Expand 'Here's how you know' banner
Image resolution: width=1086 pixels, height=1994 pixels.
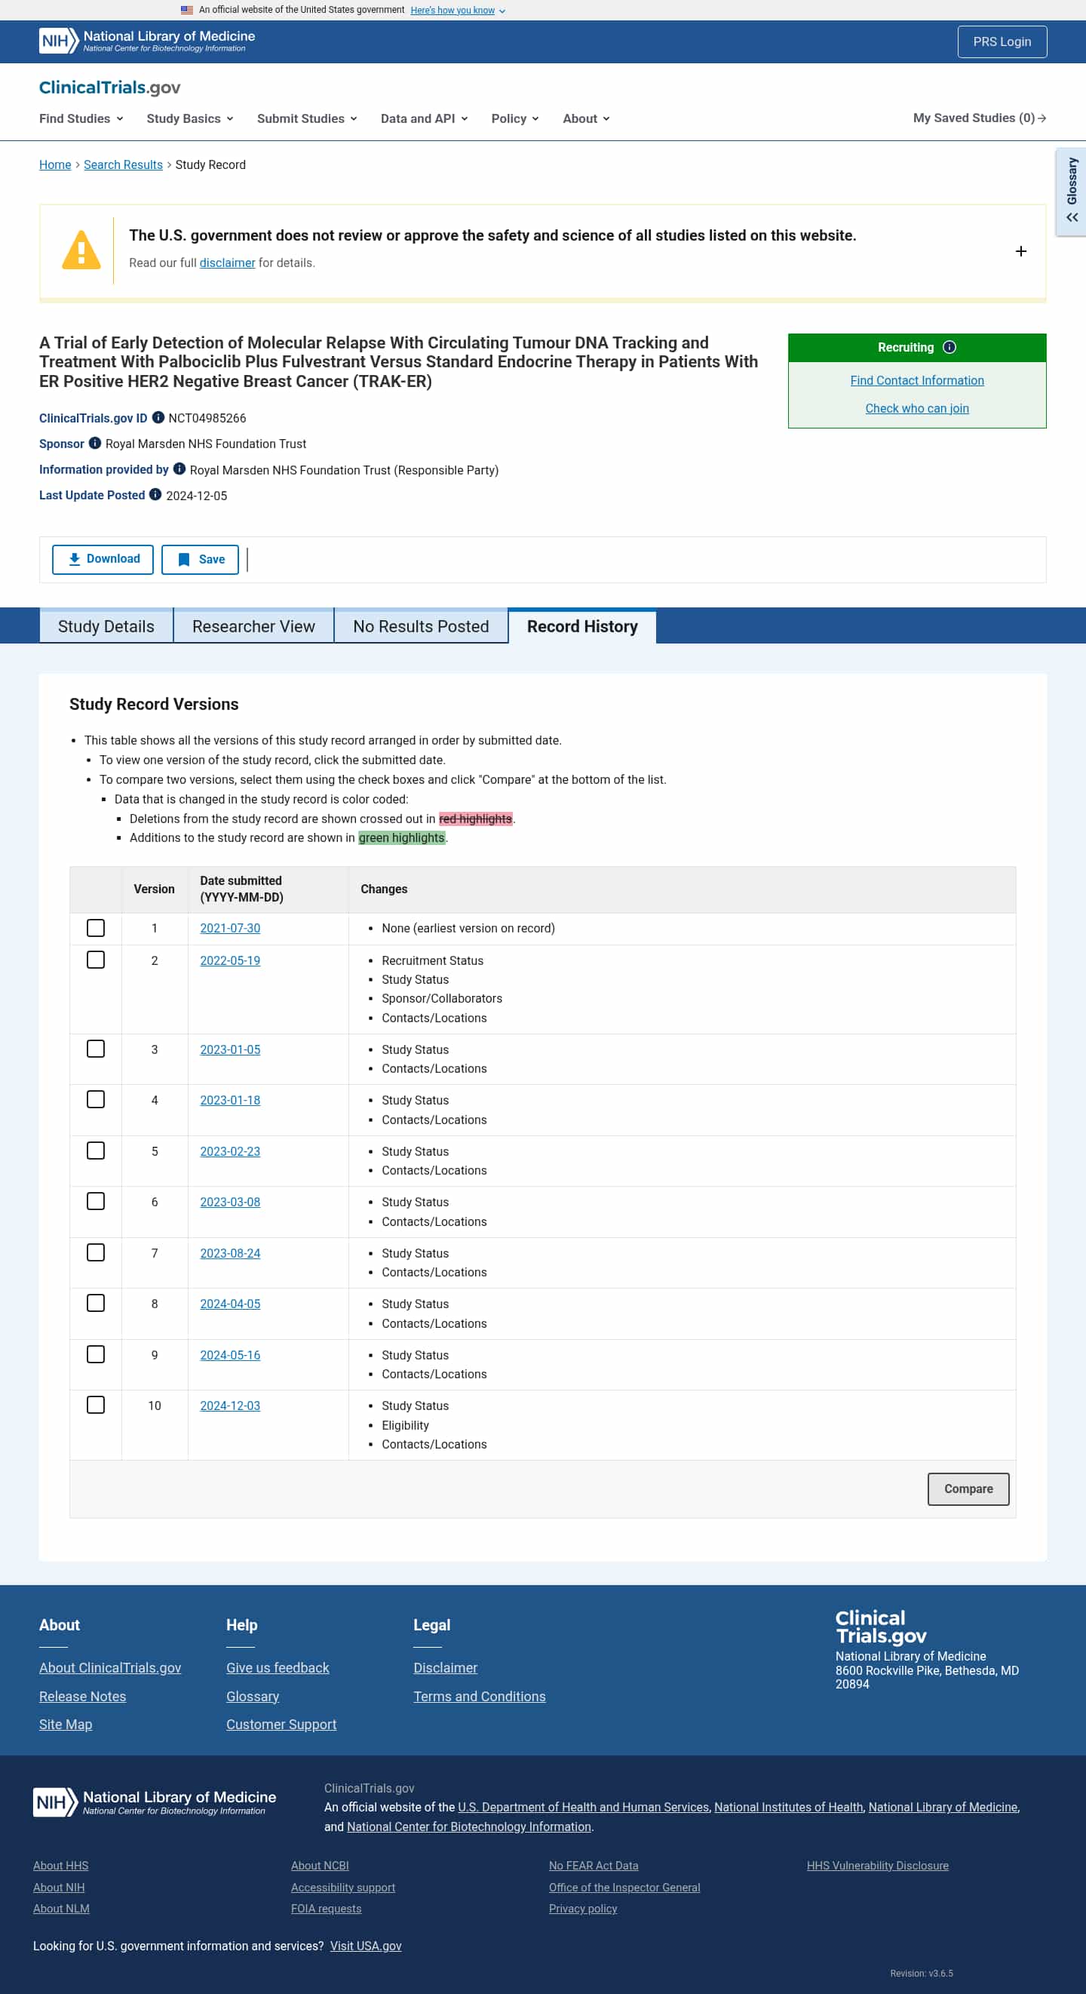tap(458, 10)
